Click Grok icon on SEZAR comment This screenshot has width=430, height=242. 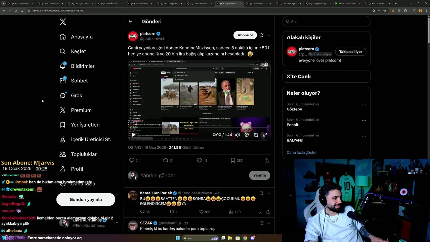pos(261,223)
